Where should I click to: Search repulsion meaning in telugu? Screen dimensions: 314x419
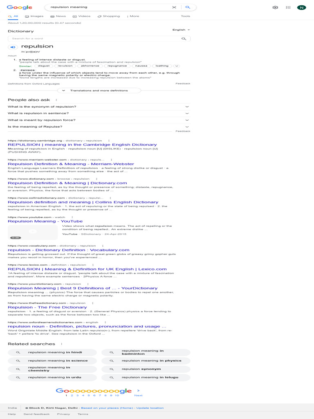[146, 378]
